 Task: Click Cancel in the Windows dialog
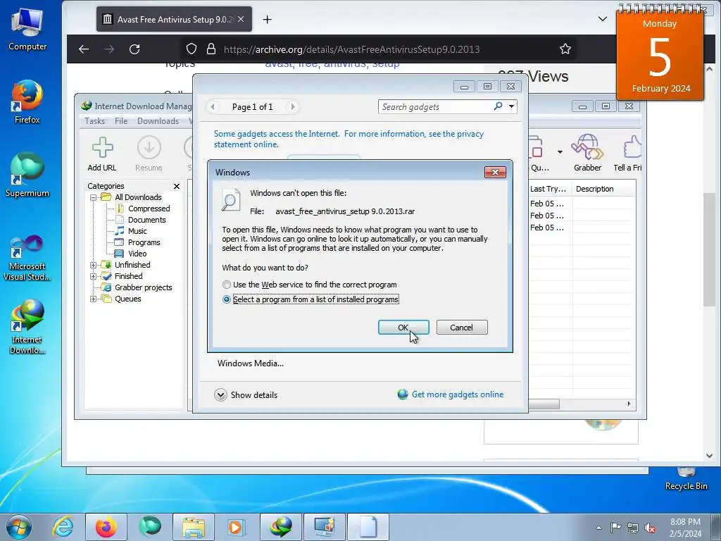pyautogui.click(x=462, y=328)
